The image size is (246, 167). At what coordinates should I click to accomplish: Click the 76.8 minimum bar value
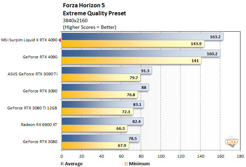(x=131, y=95)
